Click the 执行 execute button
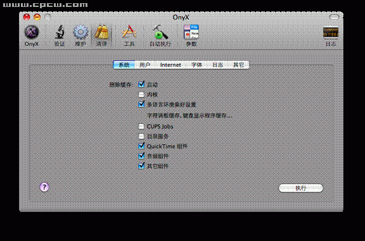Screen dimensions: 365x241 click(301, 188)
